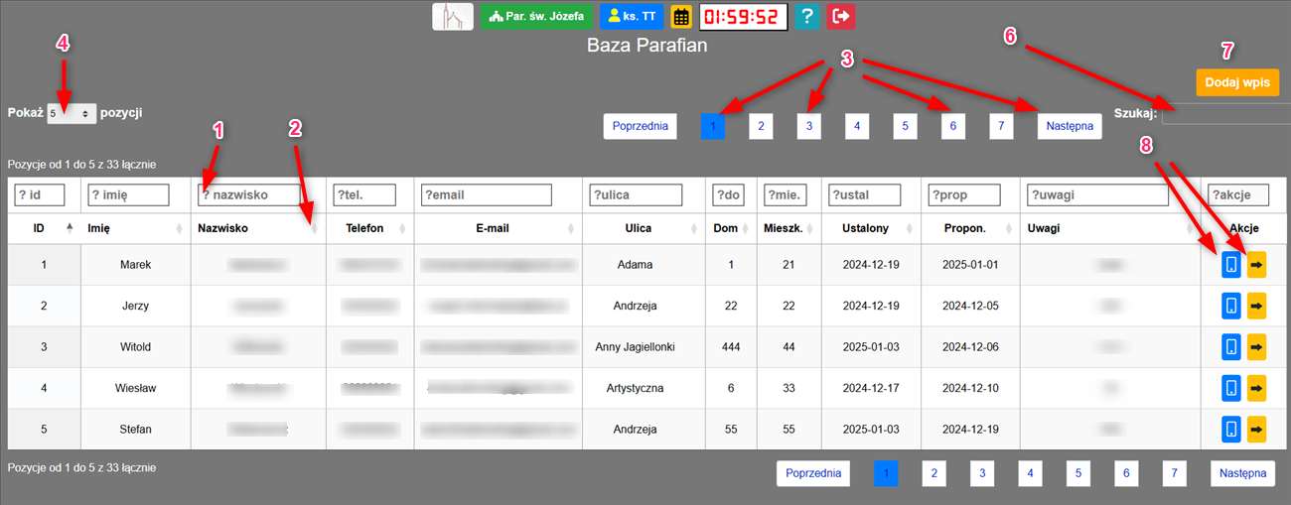Go to page 3 in top pagination

[x=808, y=126]
